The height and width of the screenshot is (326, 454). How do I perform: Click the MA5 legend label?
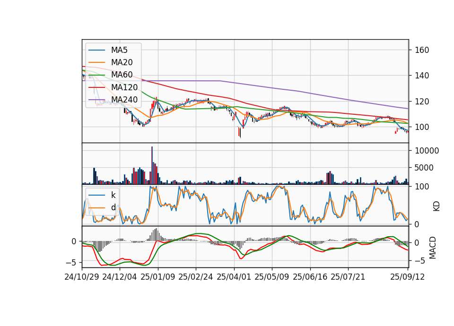point(119,50)
